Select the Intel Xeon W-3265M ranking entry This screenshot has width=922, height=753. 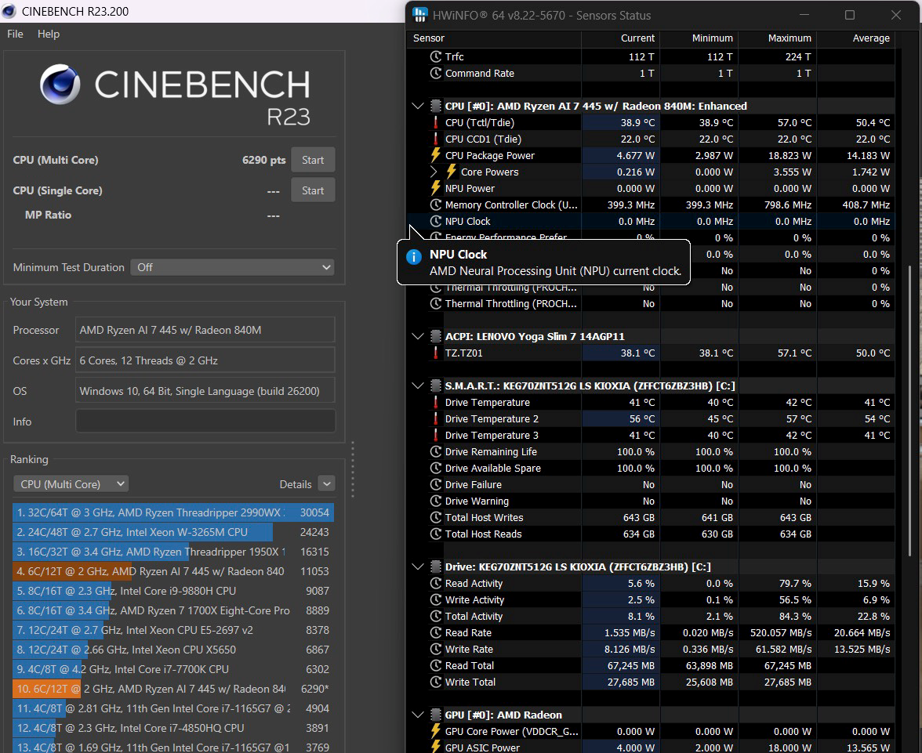click(172, 532)
